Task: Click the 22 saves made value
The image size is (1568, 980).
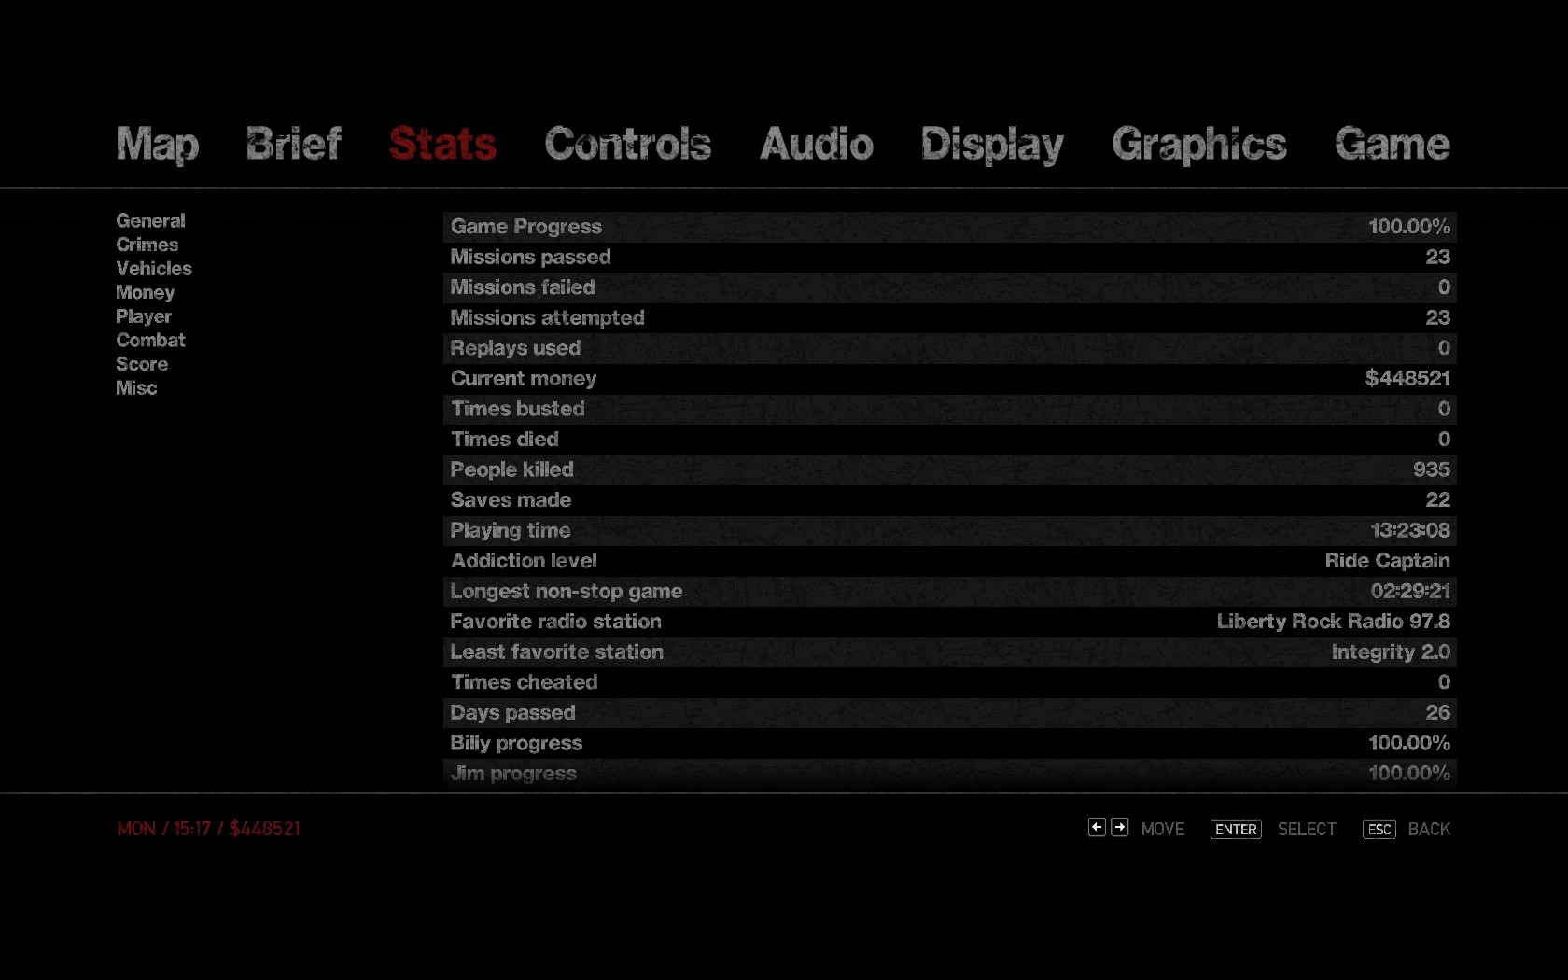Action: click(1438, 500)
